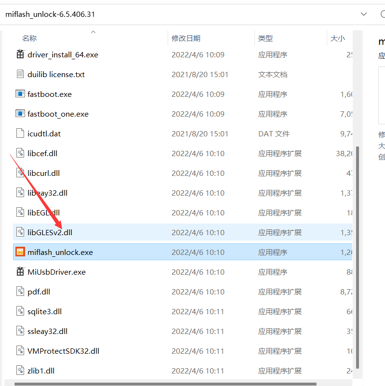Click the libEGL.dll file icon
This screenshot has height=386, width=385.
click(20, 212)
